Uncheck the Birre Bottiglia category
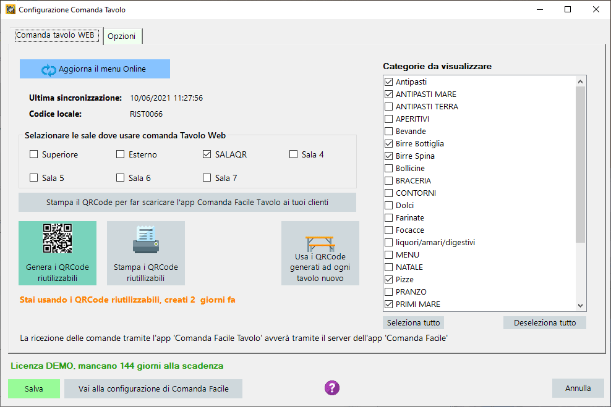The image size is (611, 407). pos(388,143)
